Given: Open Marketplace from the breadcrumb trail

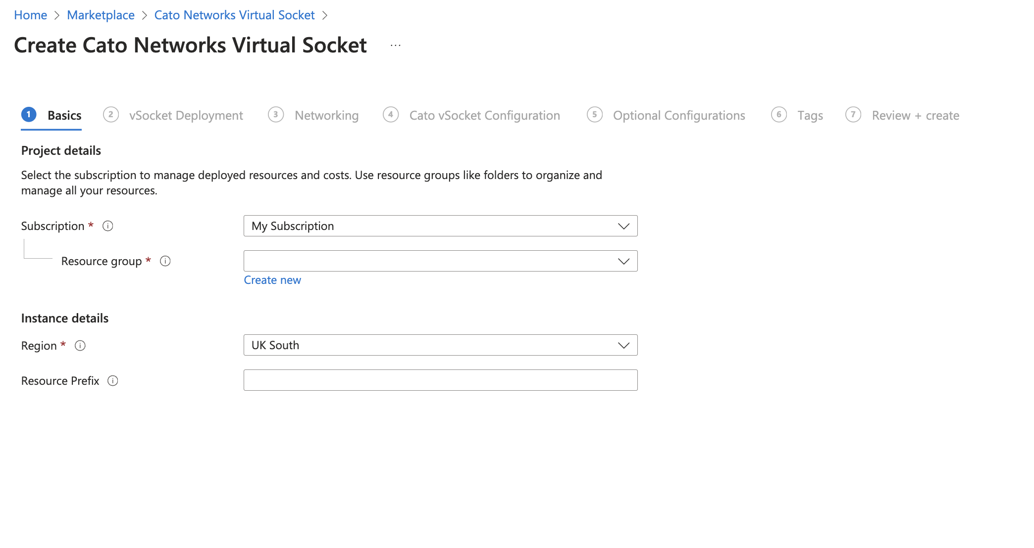Looking at the screenshot, I should tap(101, 15).
